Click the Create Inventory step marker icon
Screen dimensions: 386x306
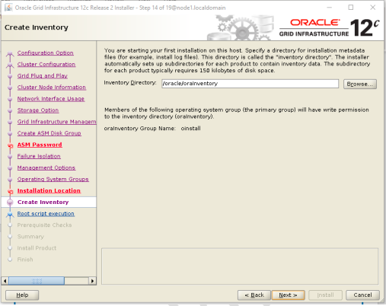(10, 202)
